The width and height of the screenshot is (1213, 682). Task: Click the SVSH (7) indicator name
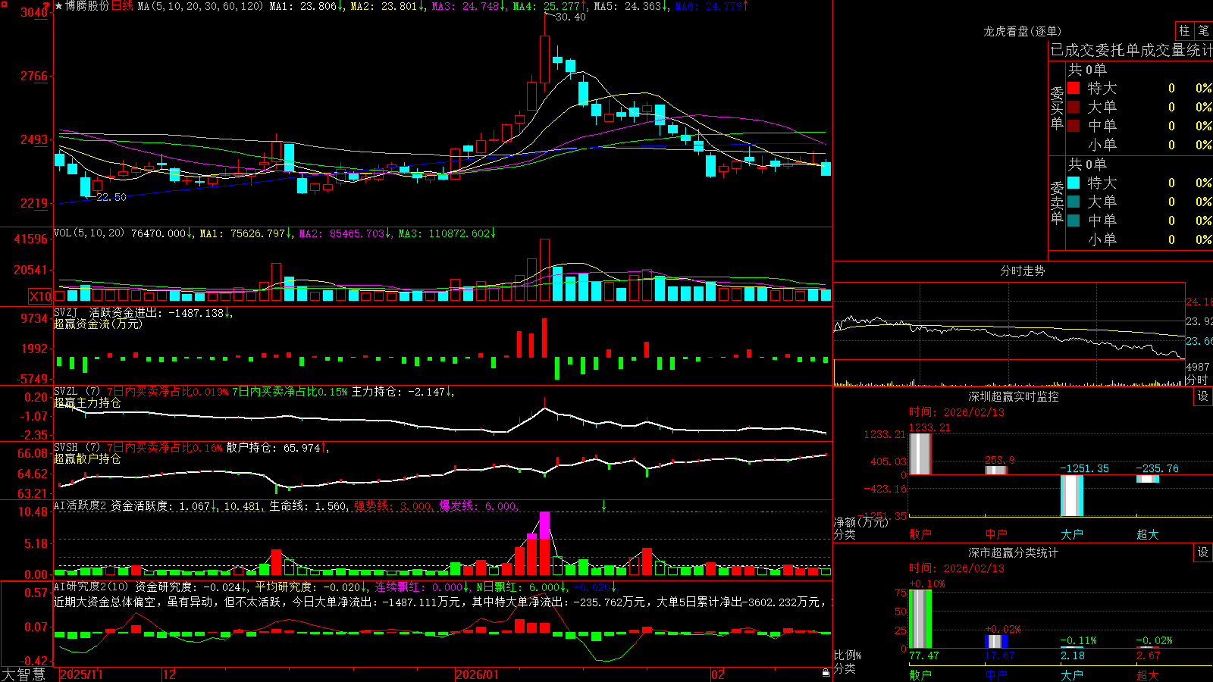coord(77,448)
